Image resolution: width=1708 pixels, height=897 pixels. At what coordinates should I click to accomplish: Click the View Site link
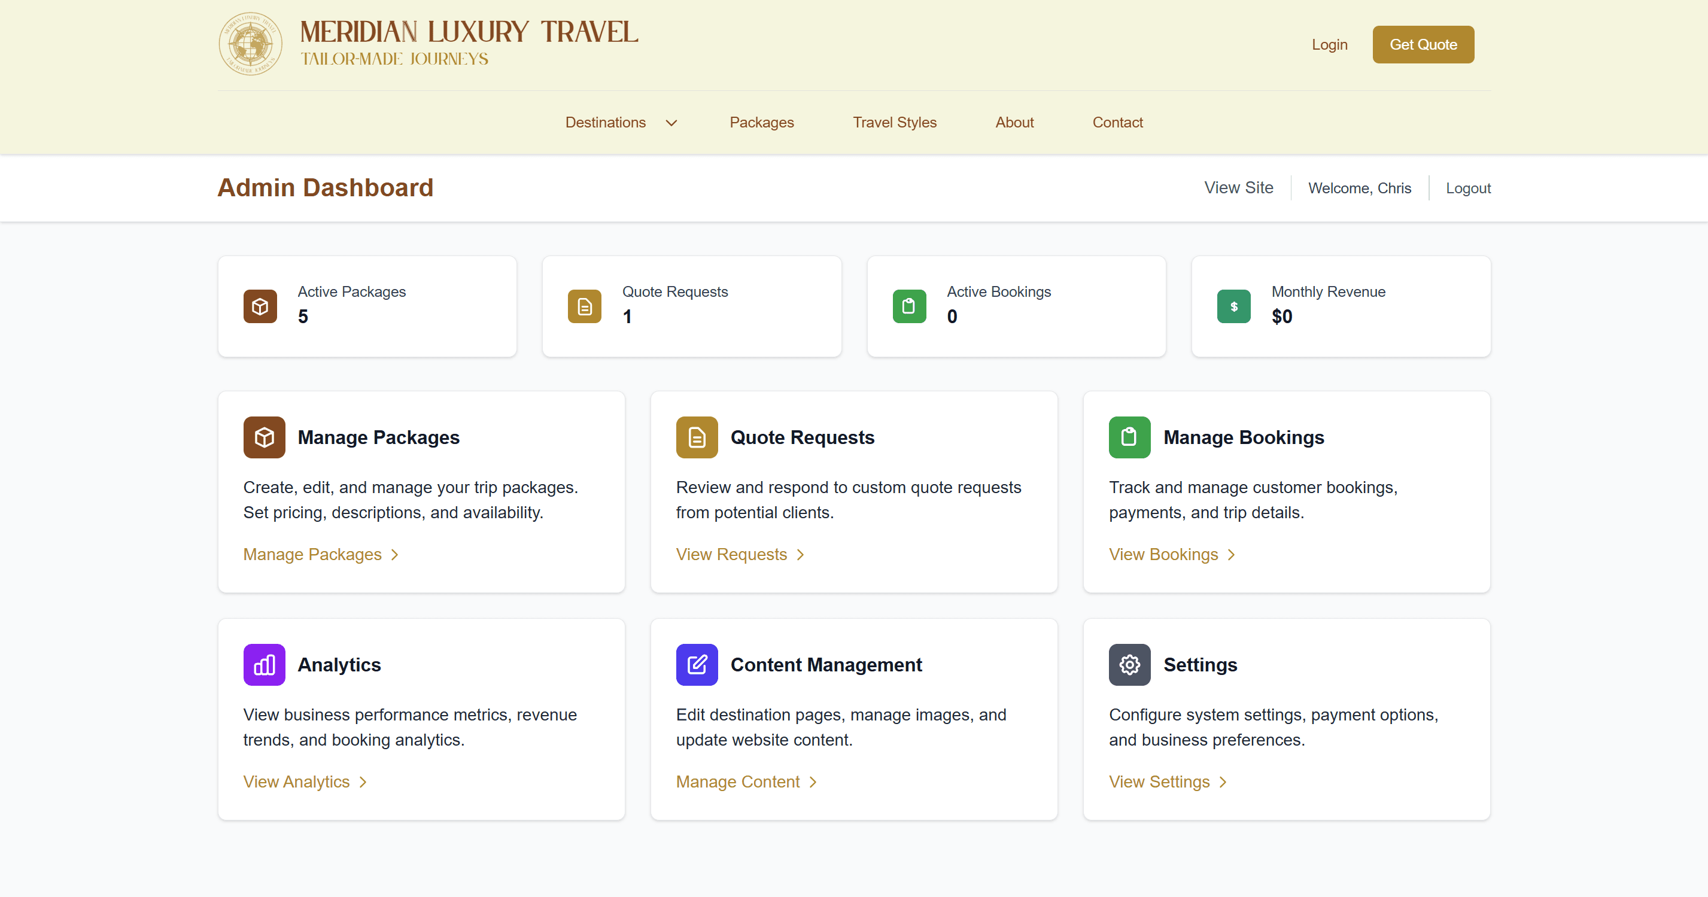1239,188
